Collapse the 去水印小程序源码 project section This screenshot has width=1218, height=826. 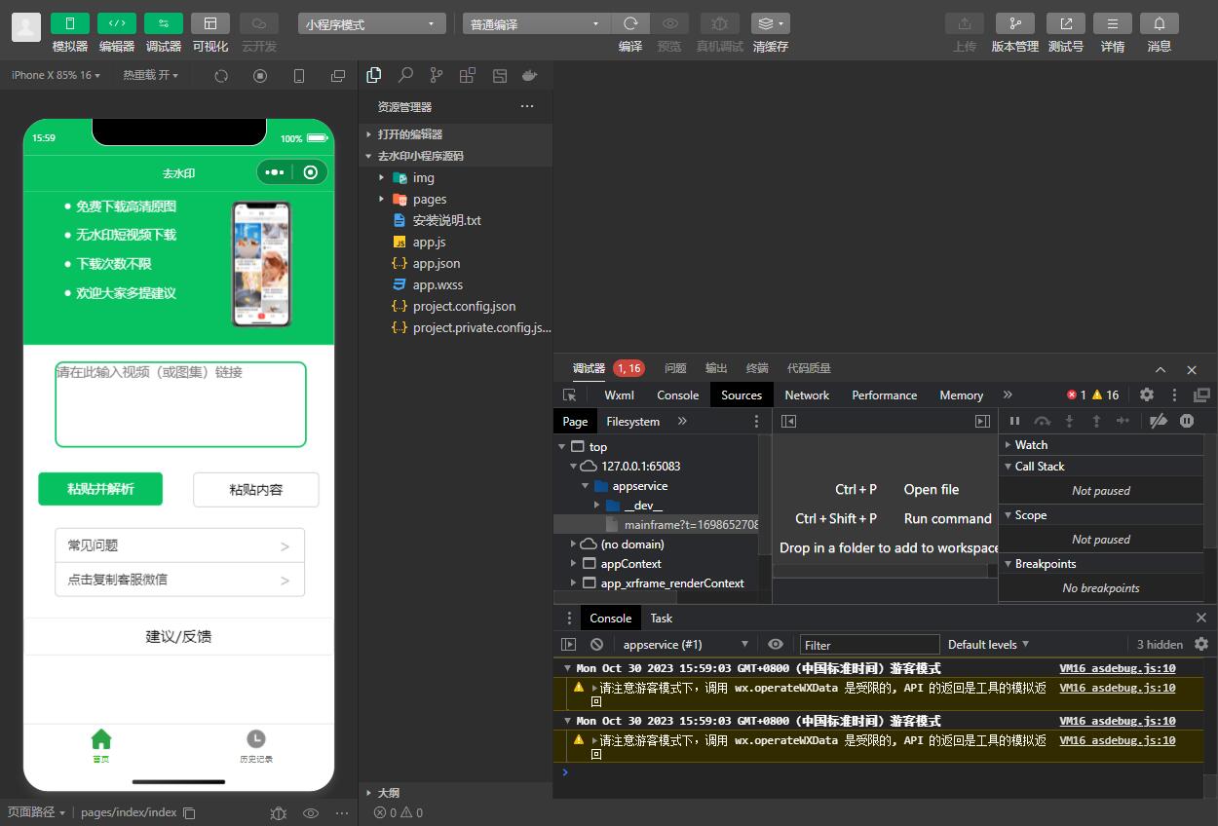[x=455, y=156]
